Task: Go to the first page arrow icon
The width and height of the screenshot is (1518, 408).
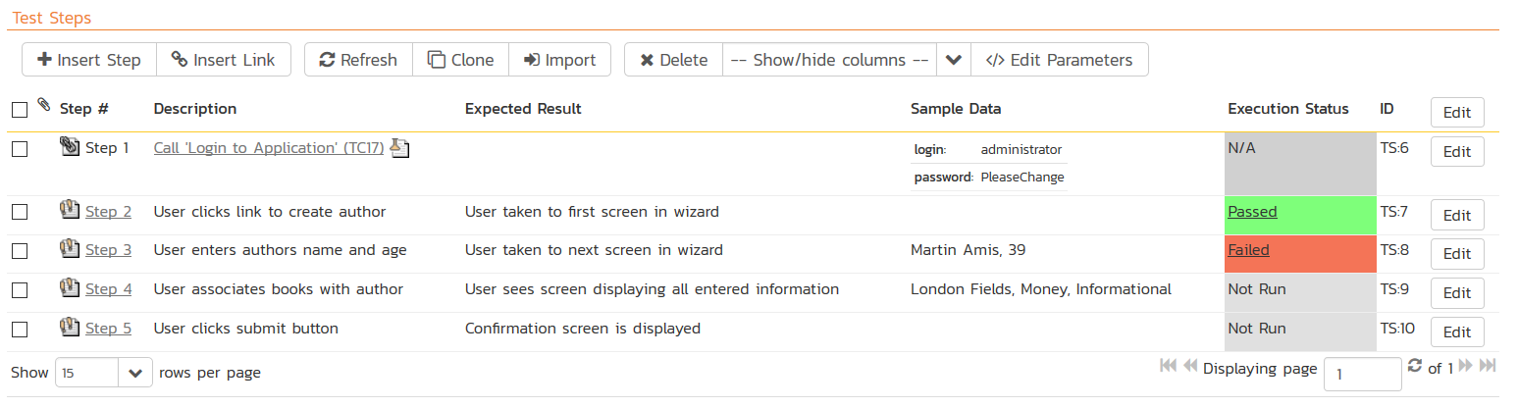Action: 1168,366
